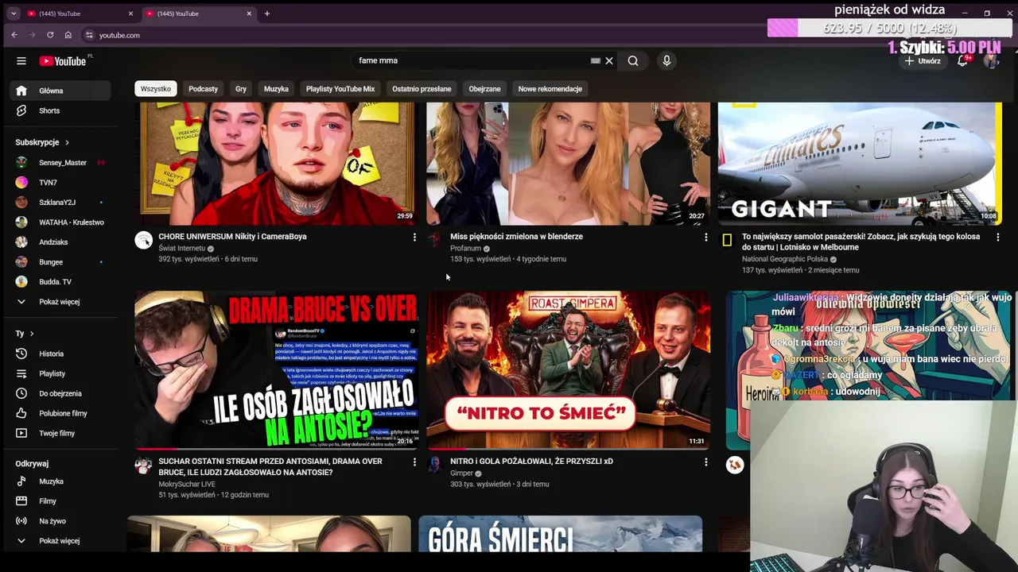
Task: Open WATAHA - Królestwo subscription
Action: (x=60, y=222)
